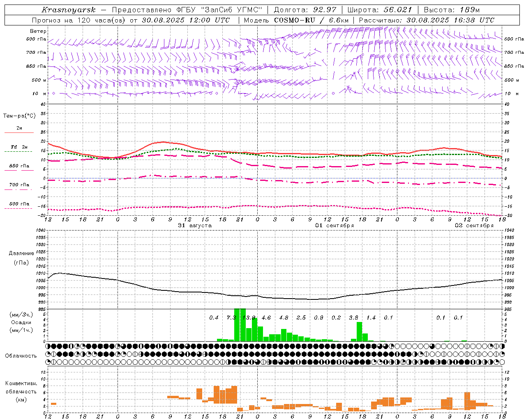The image size is (526, 420).
Task: Click the "31 августа" date label
Action: click(x=195, y=226)
